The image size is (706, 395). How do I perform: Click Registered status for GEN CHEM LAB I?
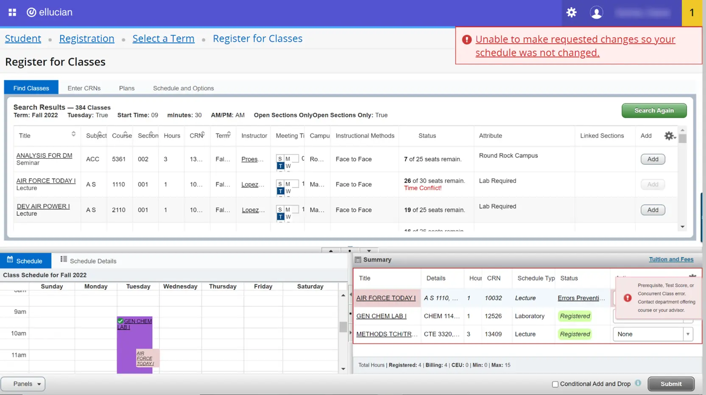pos(575,316)
